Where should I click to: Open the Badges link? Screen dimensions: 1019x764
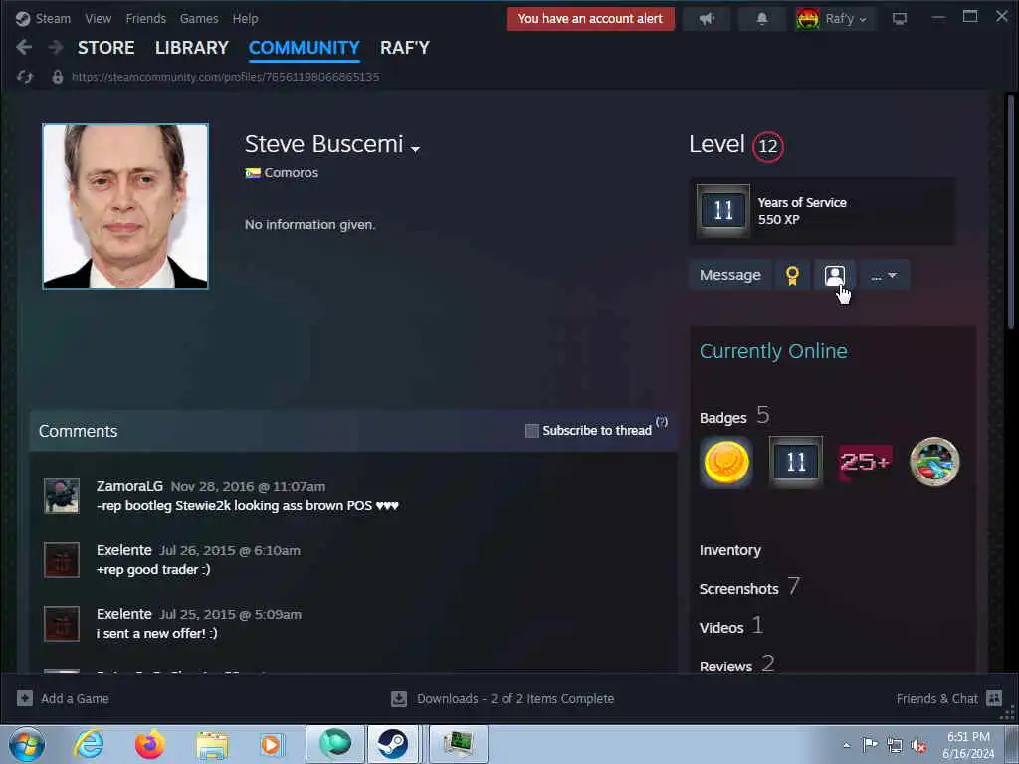tap(722, 418)
